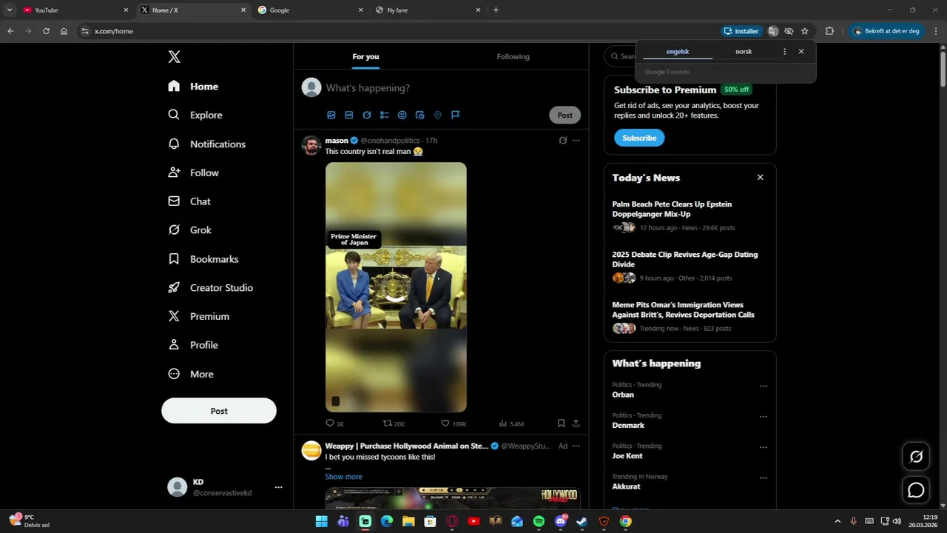Open Palm Beach Pete Epstein news story

coord(690,215)
